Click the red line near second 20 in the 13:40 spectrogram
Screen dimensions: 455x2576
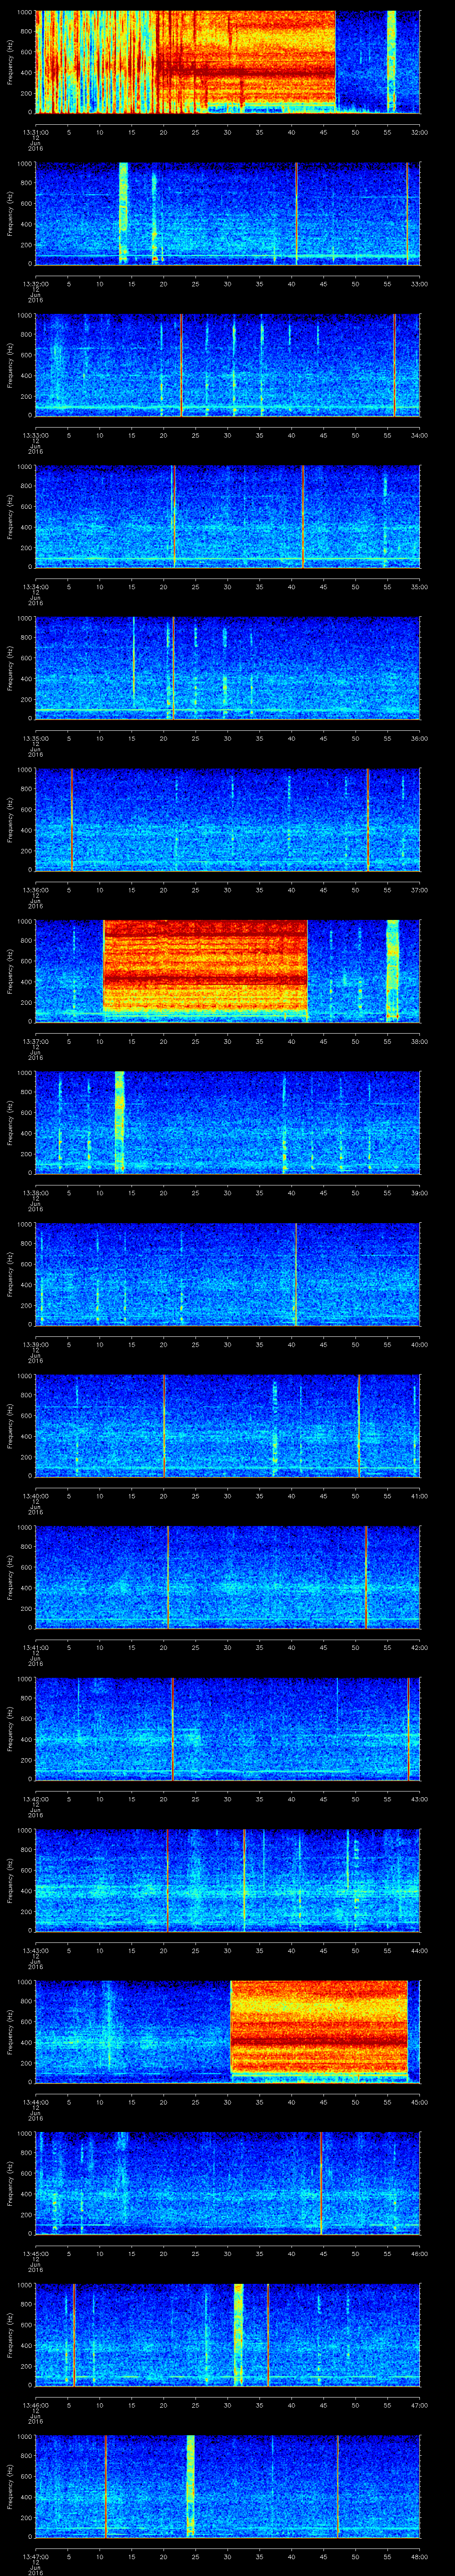164,1425
